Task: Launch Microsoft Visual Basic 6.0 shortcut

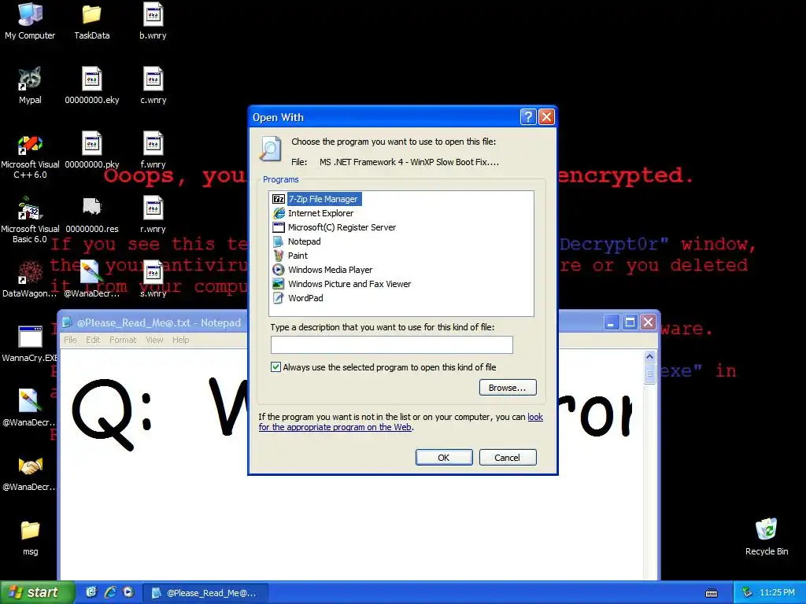Action: click(30, 220)
